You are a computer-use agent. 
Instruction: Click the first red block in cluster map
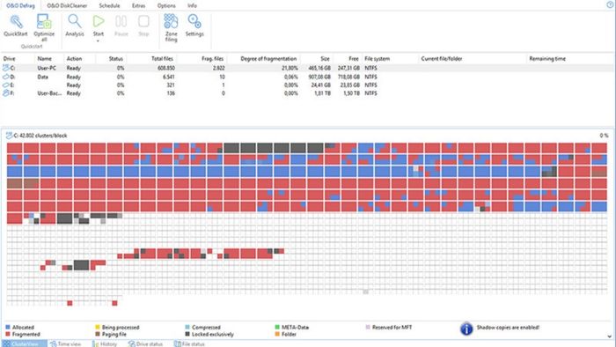click(x=15, y=148)
